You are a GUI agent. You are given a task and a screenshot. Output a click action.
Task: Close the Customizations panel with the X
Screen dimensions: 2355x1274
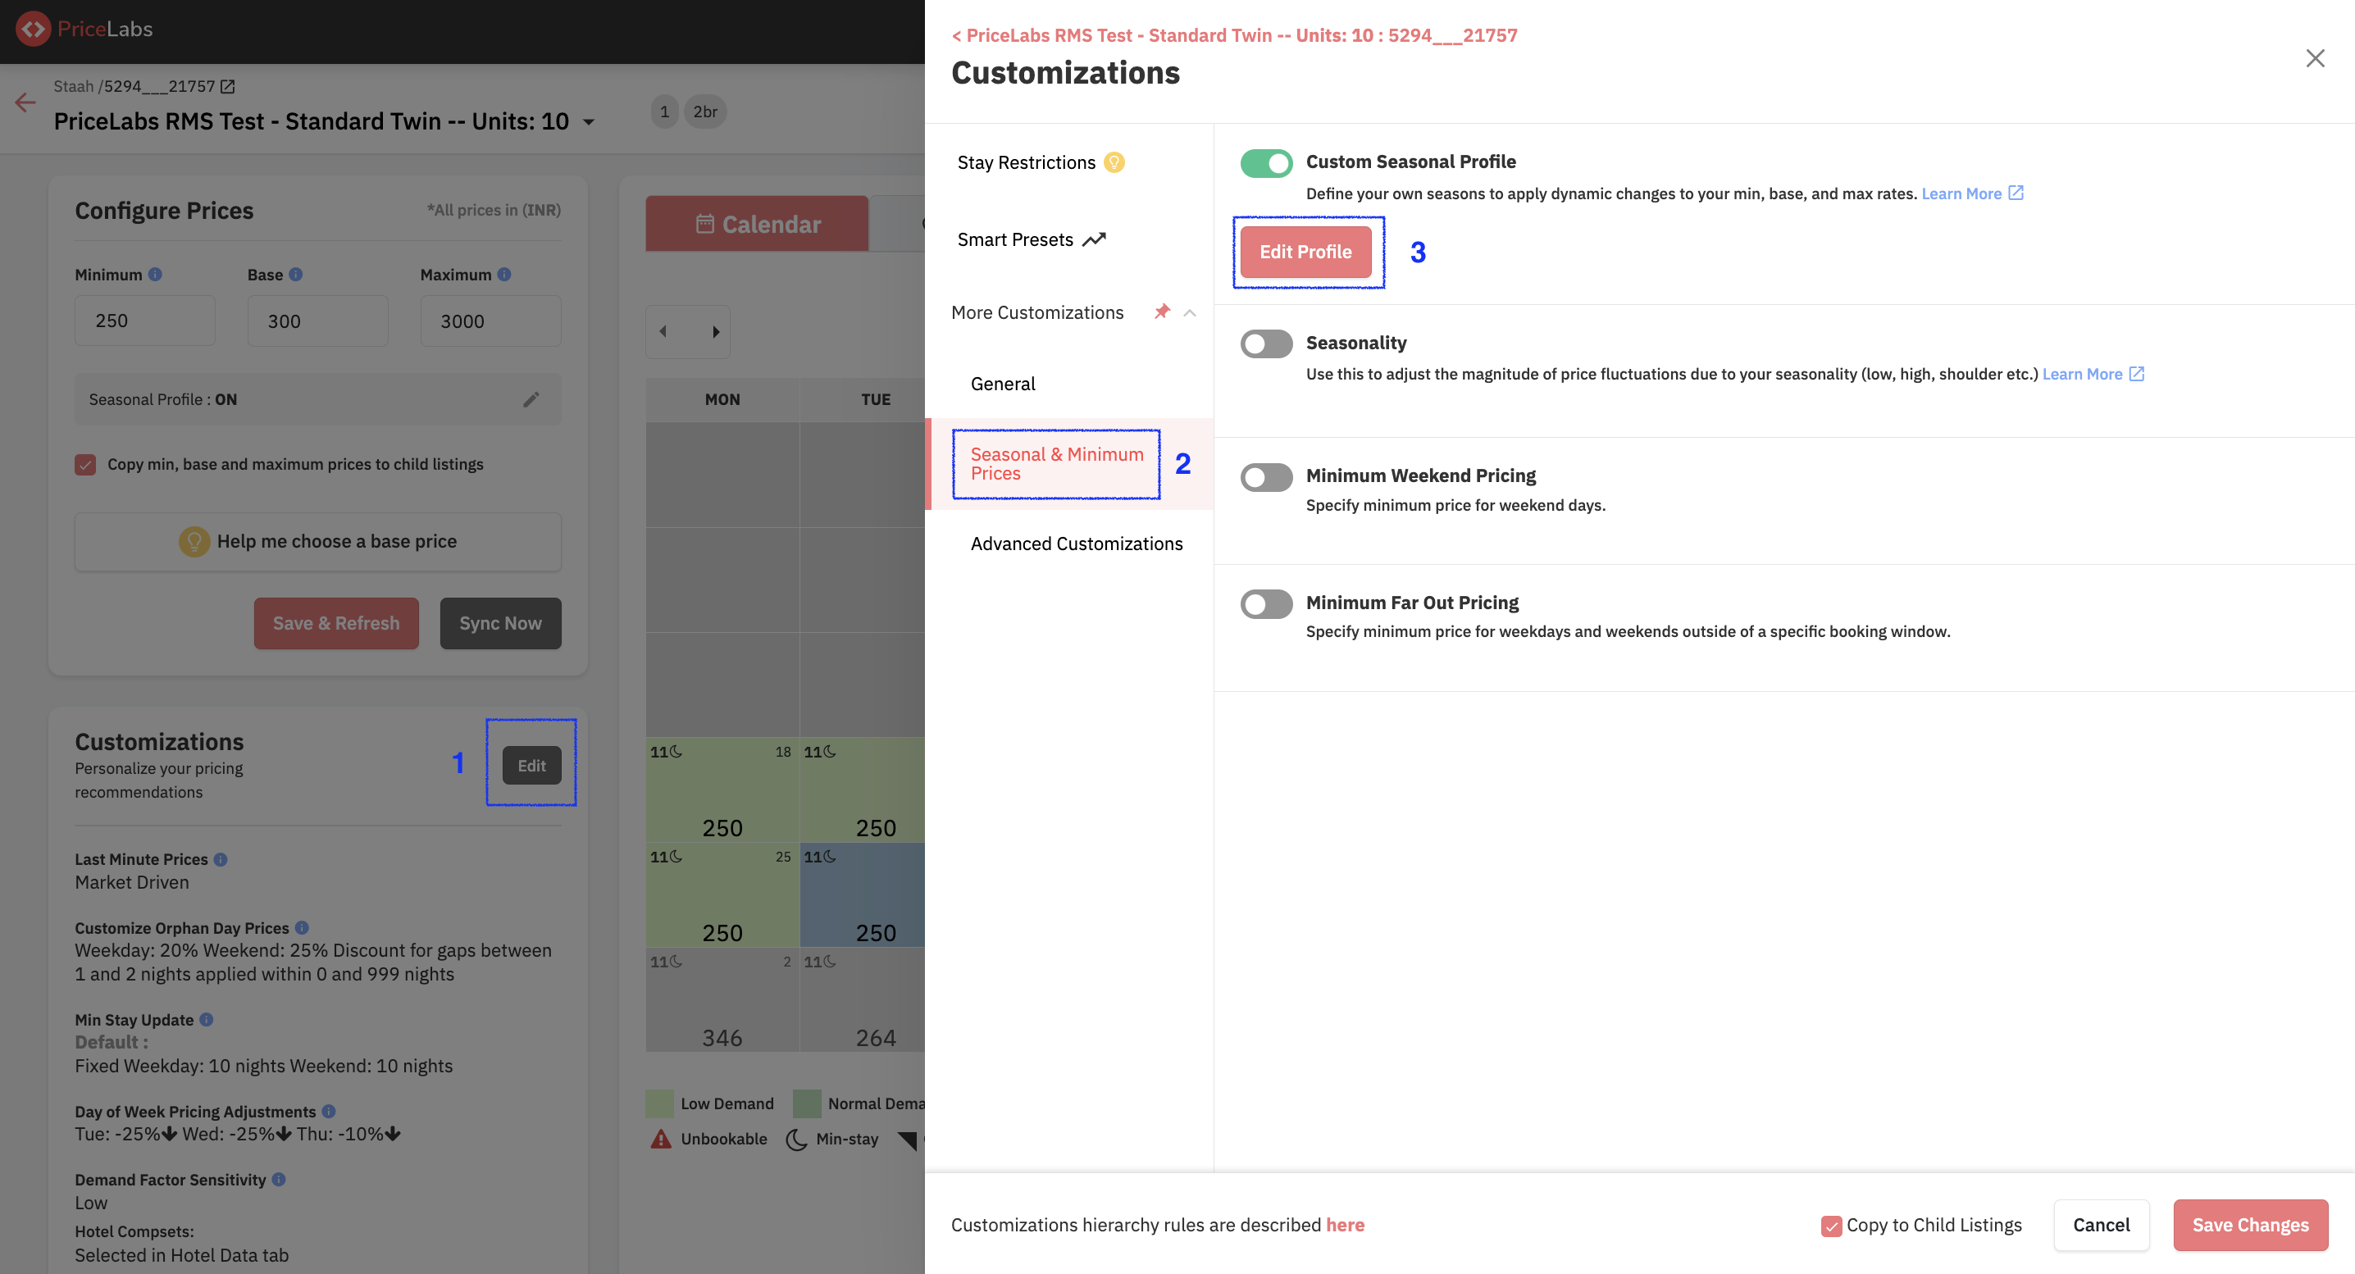tap(2315, 58)
